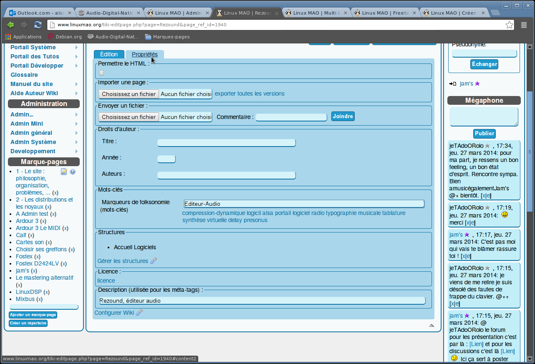The height and width of the screenshot is (364, 535).
Task: Click the collapse arrow icon below the form
Action: [432, 325]
